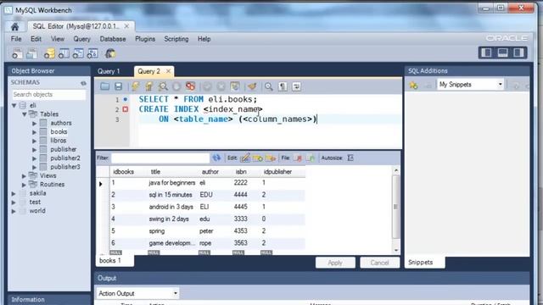
Task: Toggle auto-commit mode icon
Action: (x=235, y=86)
